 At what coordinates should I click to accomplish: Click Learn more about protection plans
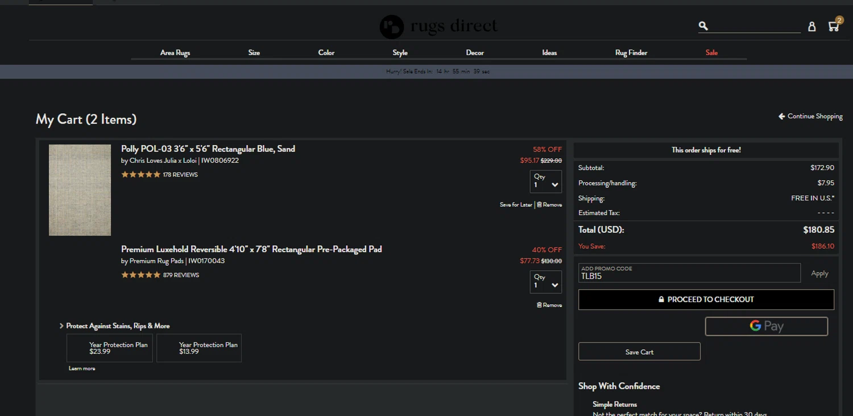[82, 369]
